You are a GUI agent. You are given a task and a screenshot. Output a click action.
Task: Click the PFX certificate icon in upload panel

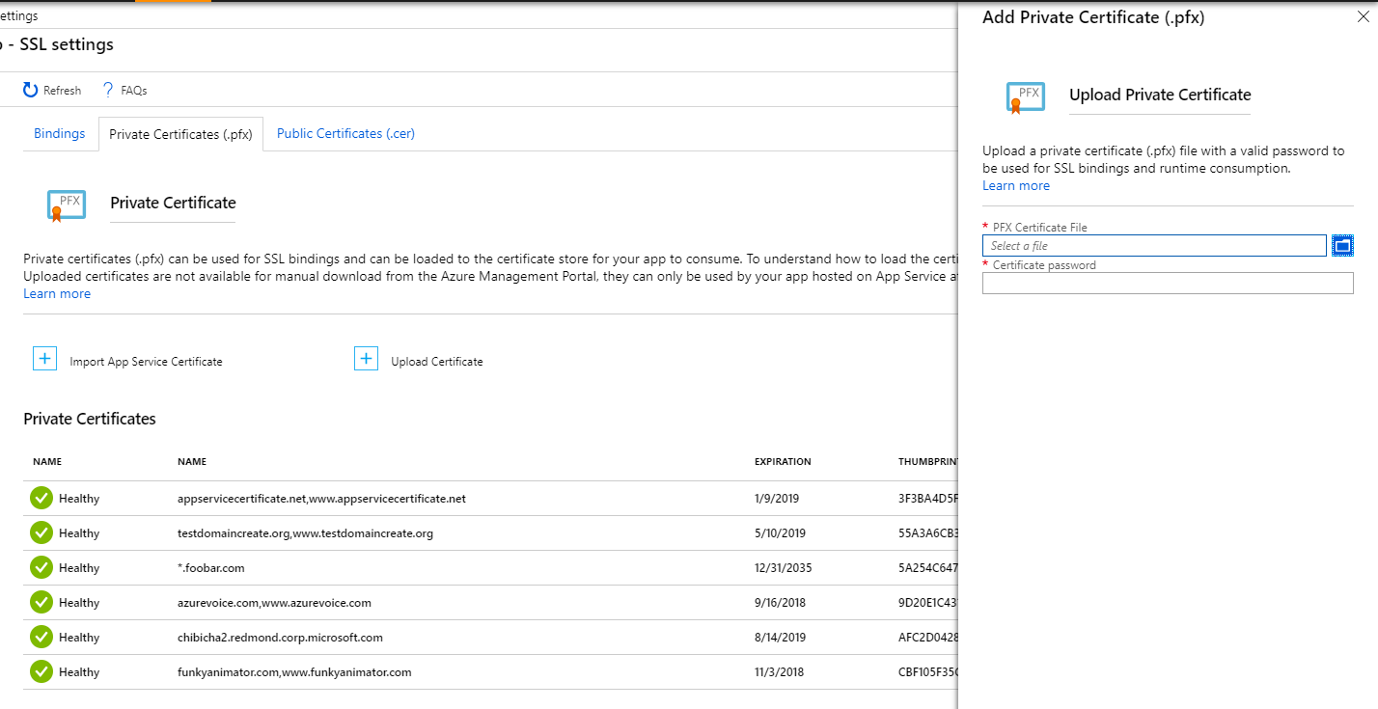coord(1026,96)
